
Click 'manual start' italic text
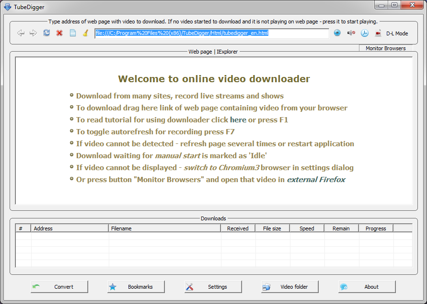click(x=177, y=156)
